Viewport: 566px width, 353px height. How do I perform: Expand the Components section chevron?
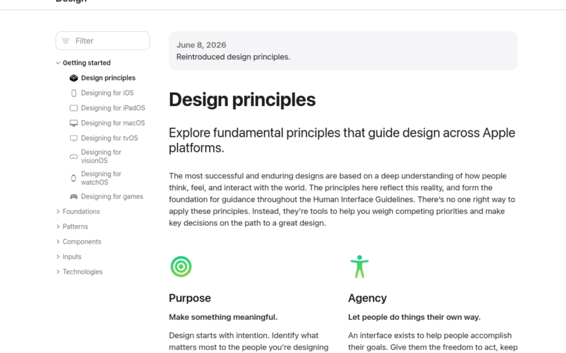click(x=58, y=242)
